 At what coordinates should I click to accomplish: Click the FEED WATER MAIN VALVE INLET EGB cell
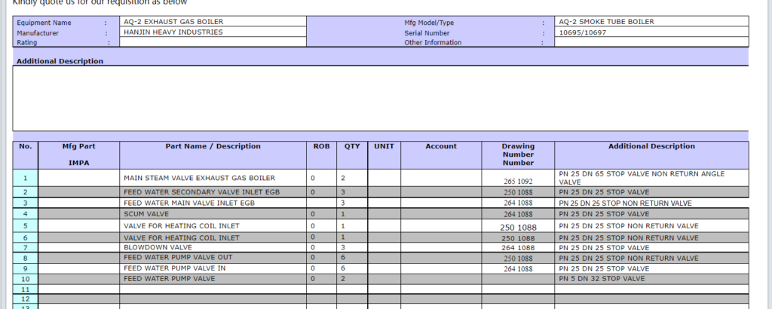213,203
